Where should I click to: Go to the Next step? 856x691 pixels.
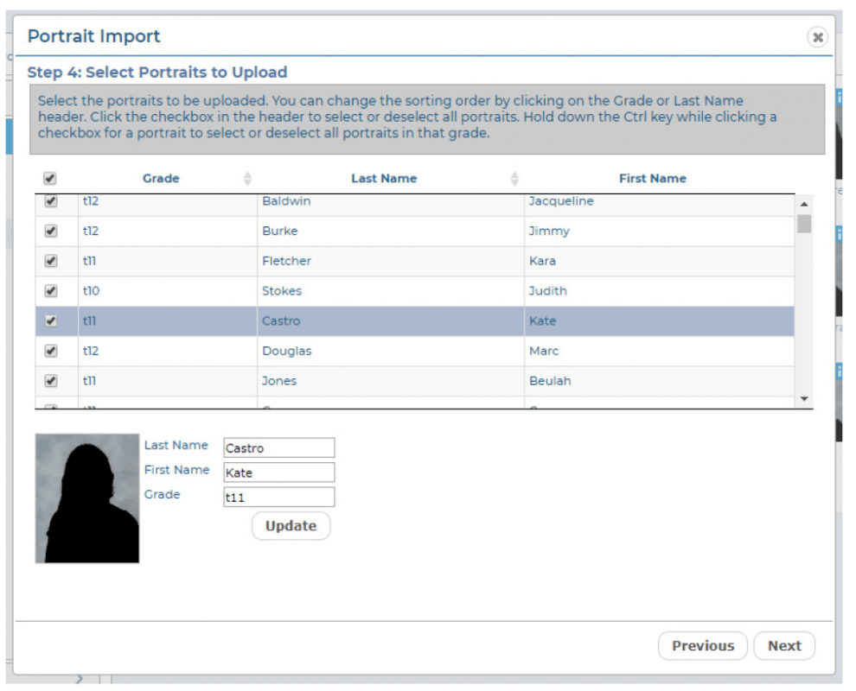[783, 646]
